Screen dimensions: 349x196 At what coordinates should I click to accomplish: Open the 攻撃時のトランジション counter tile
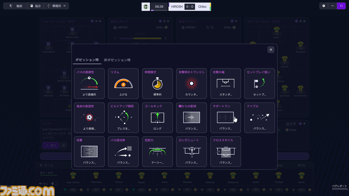coord(192,83)
